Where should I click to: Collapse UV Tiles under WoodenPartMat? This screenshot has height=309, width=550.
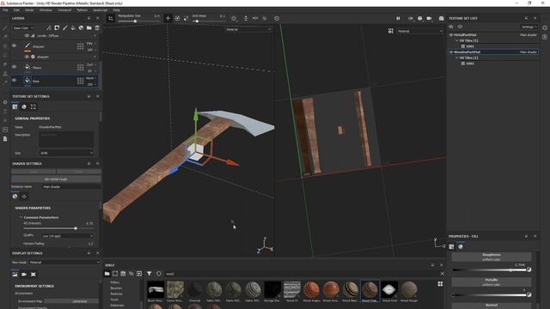[x=457, y=58]
